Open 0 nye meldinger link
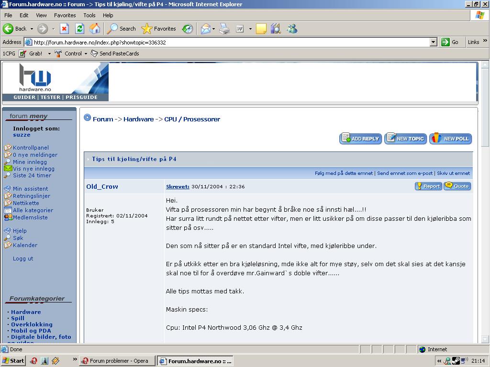Image resolution: width=490 pixels, height=367 pixels. pos(35,155)
